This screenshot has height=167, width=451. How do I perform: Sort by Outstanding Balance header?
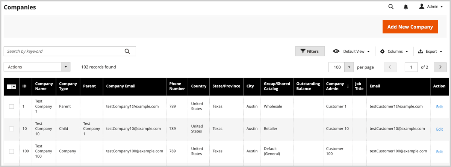(x=308, y=86)
